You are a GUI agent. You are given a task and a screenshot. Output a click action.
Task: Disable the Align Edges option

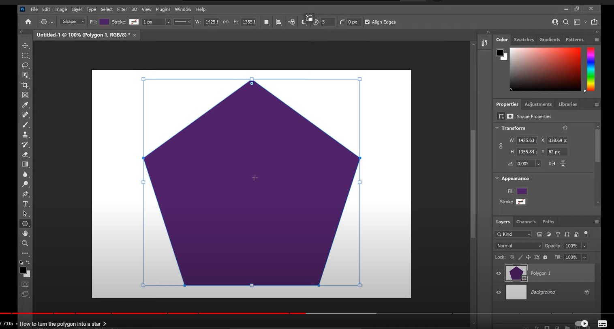(367, 22)
